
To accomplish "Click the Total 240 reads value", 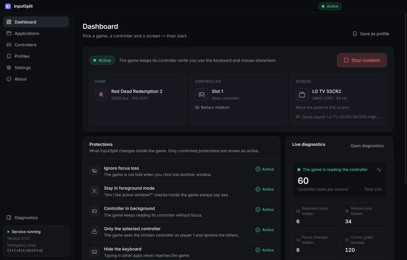I will click(373, 189).
